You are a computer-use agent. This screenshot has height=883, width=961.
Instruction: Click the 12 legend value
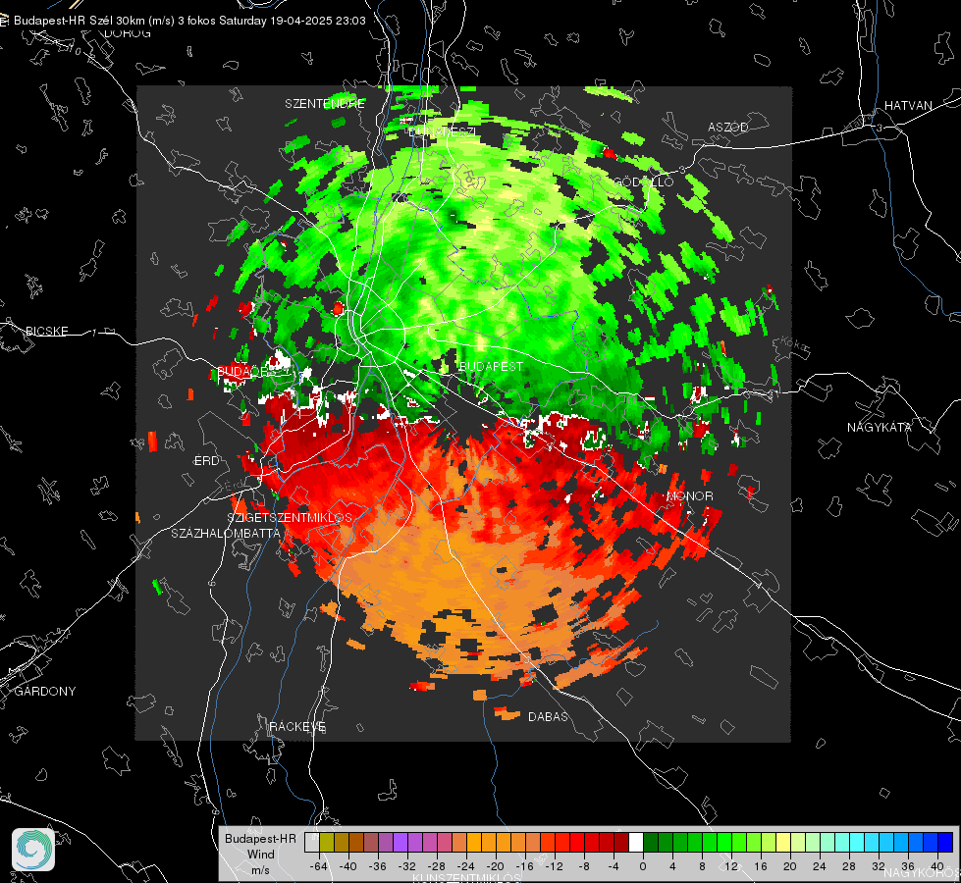coord(731,866)
